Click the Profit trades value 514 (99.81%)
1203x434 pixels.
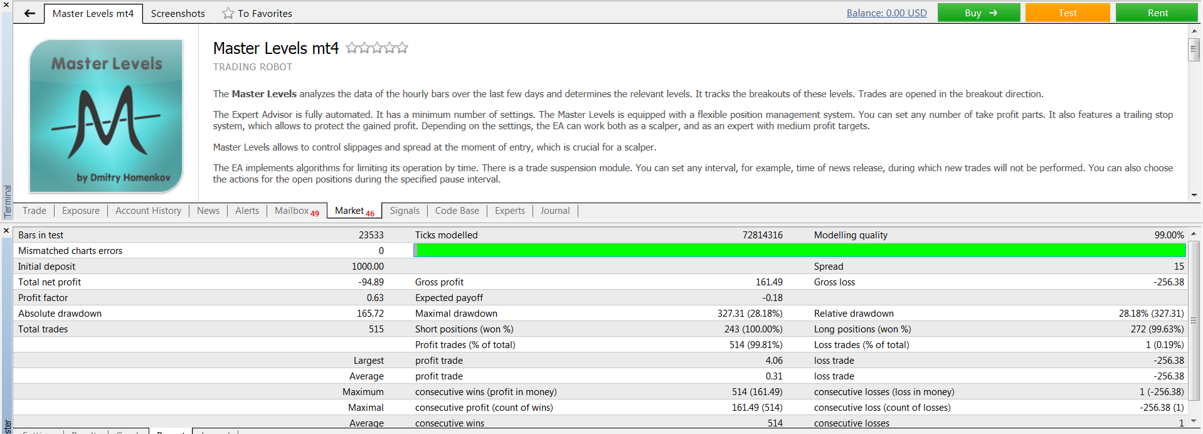(756, 345)
